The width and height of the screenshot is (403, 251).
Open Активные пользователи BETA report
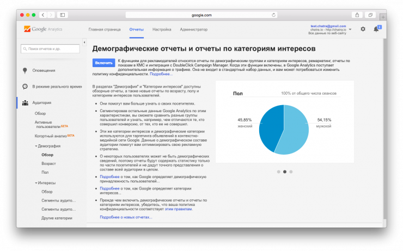(x=51, y=124)
